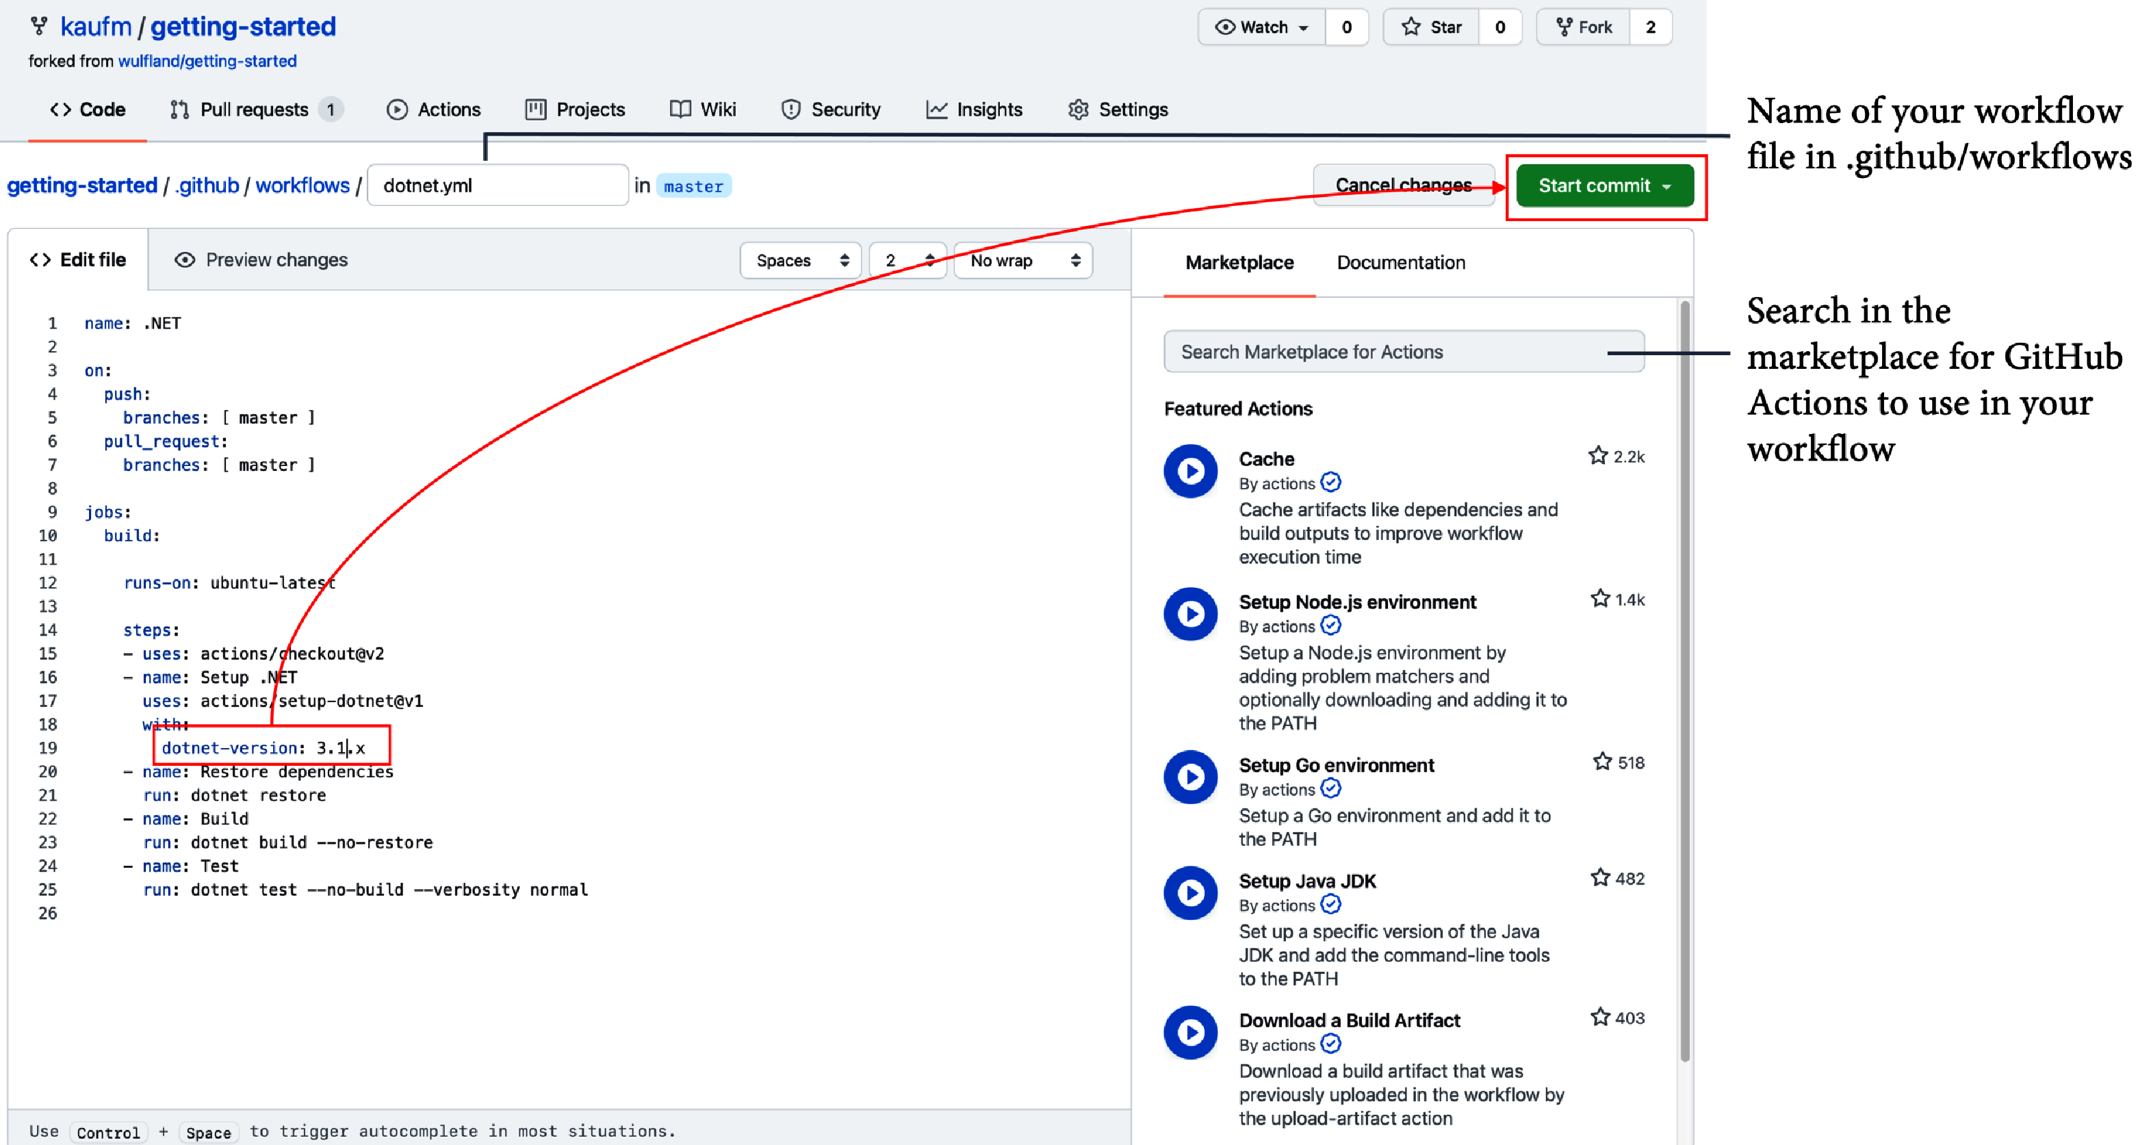Click the fork icon beside kaufm
This screenshot has height=1145, width=2151.
pos(38,27)
